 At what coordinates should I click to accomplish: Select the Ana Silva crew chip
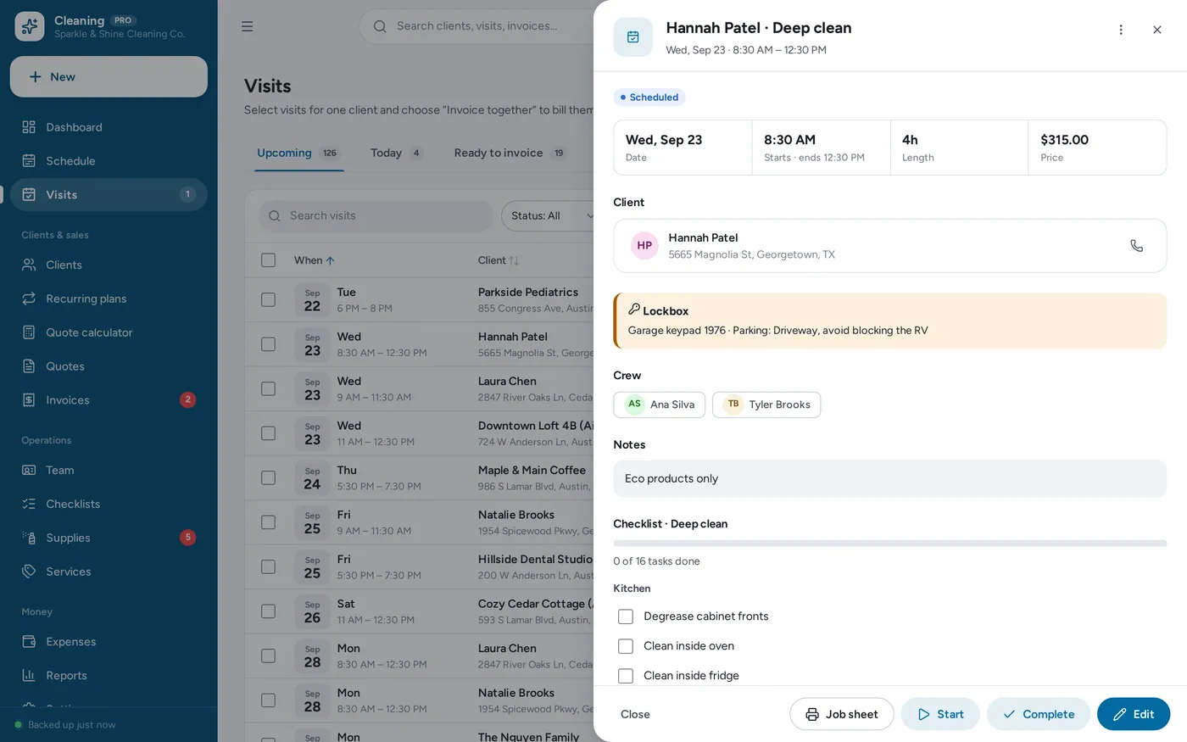pyautogui.click(x=660, y=404)
